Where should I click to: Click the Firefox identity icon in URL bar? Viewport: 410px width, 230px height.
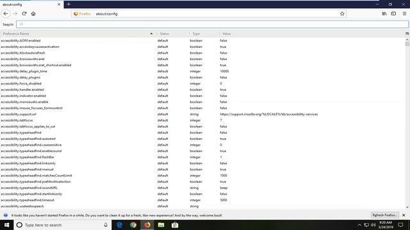[x=82, y=14]
